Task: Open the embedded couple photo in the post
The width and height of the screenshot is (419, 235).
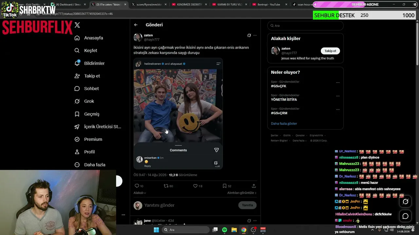Action: click(x=178, y=106)
